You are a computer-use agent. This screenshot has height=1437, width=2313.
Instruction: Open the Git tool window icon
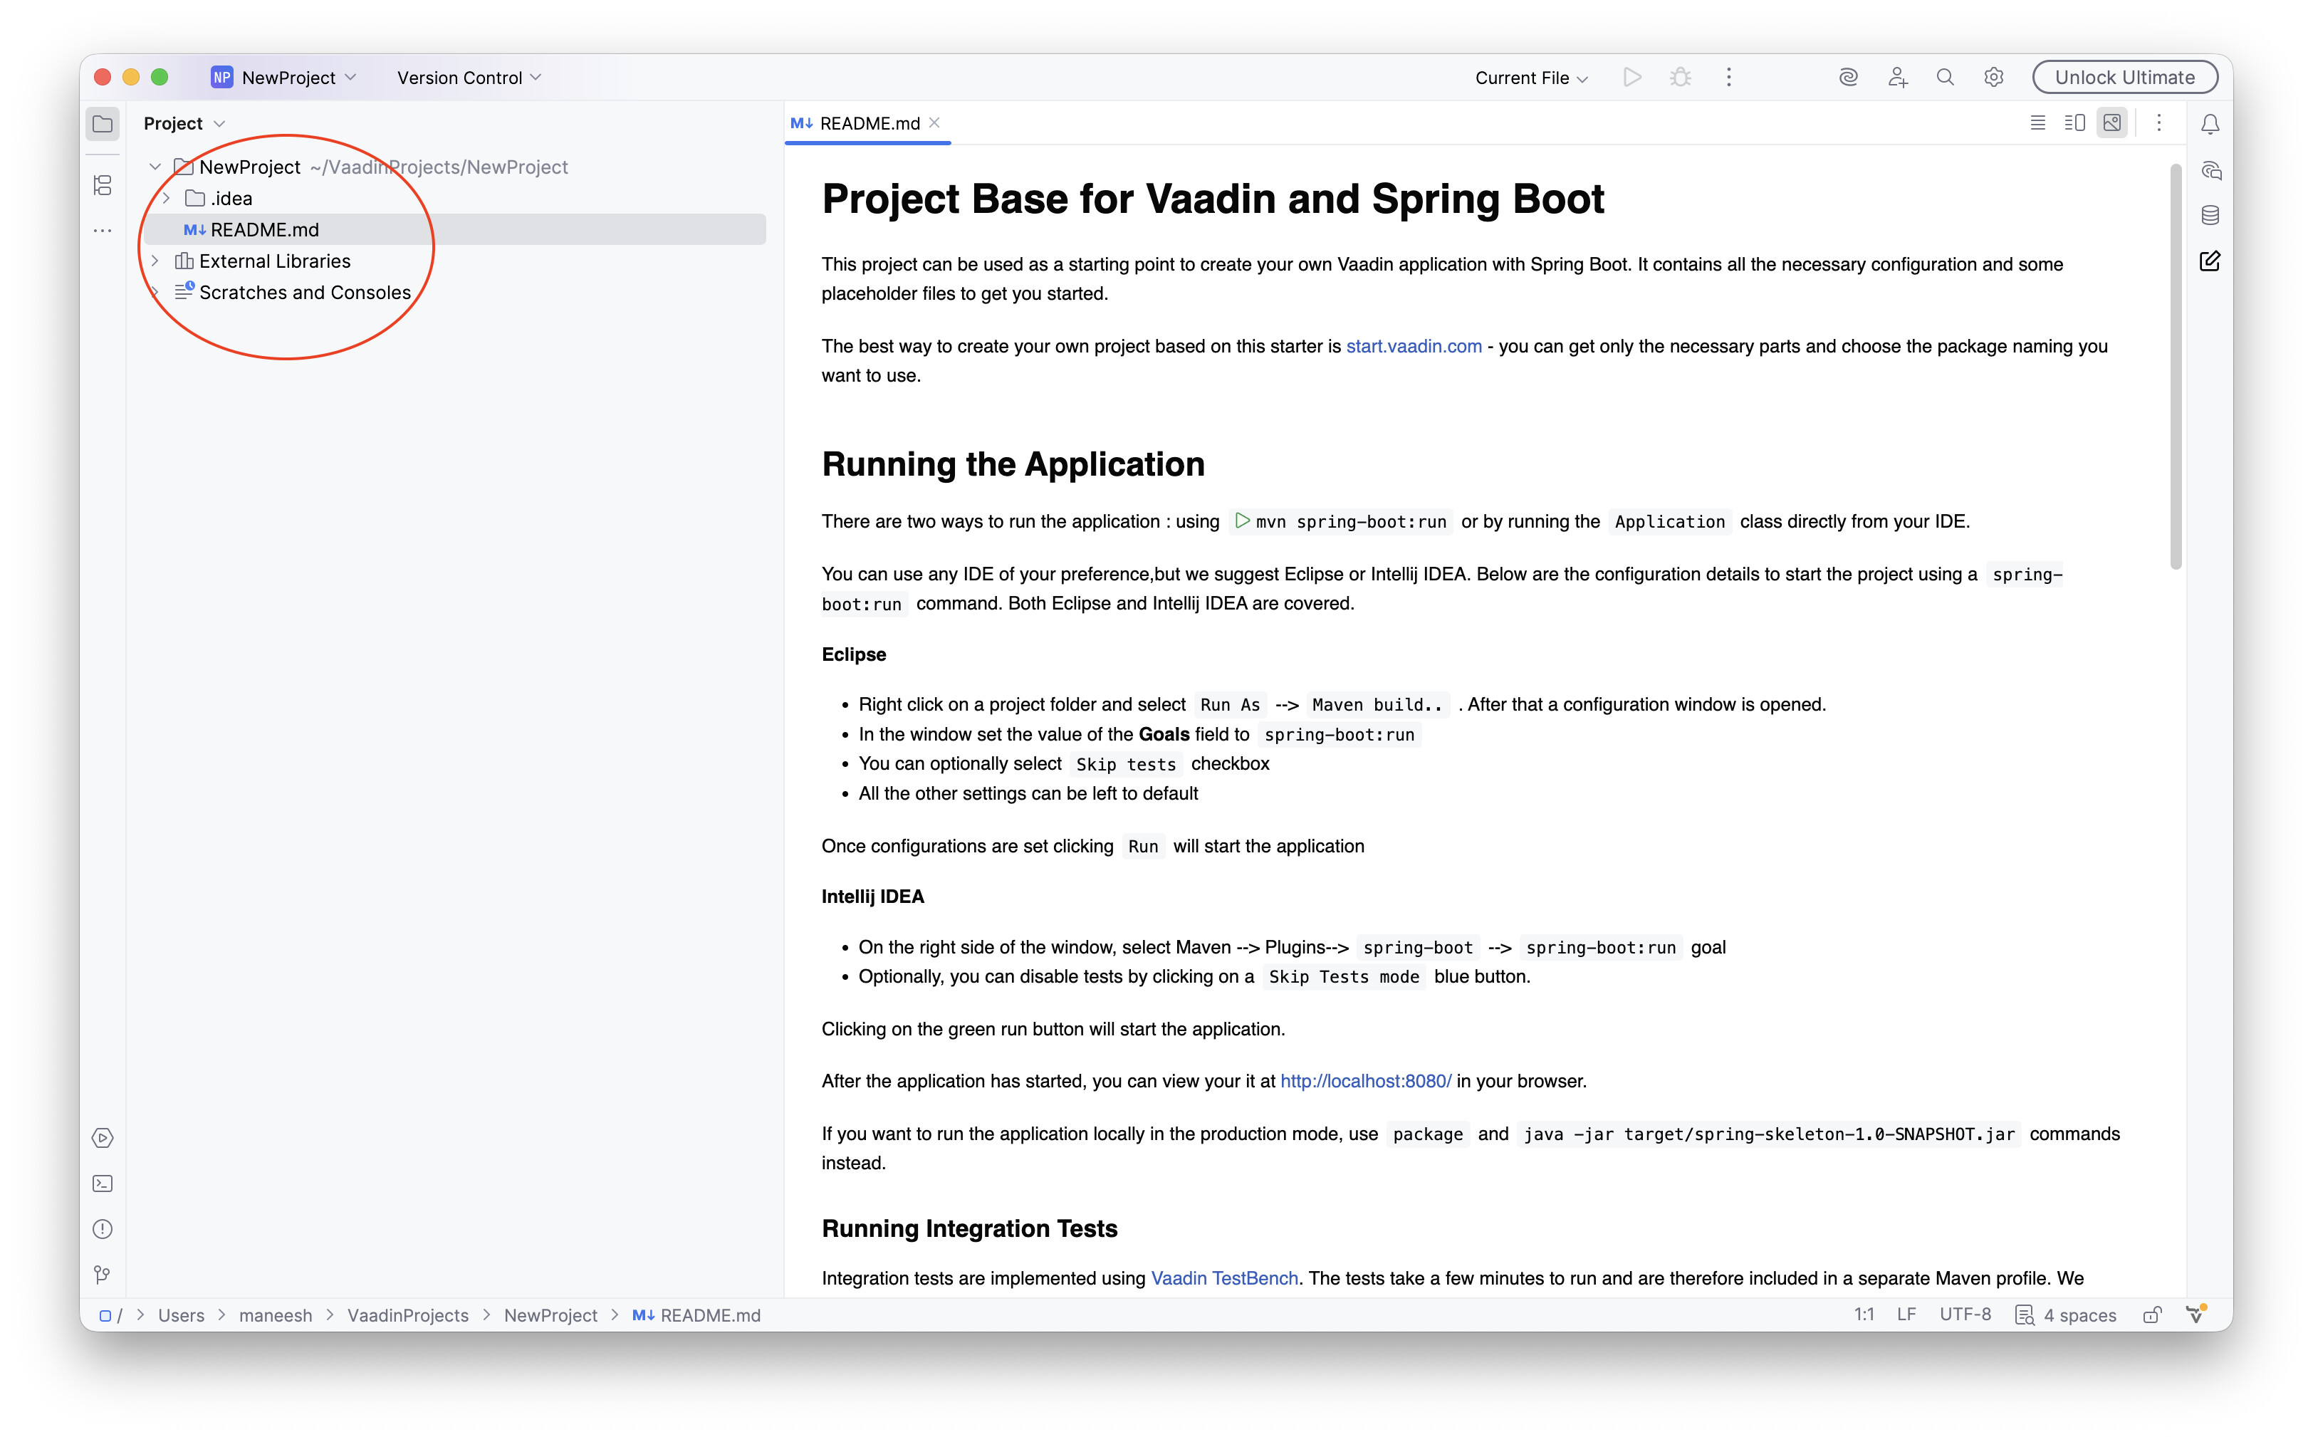(x=103, y=1275)
